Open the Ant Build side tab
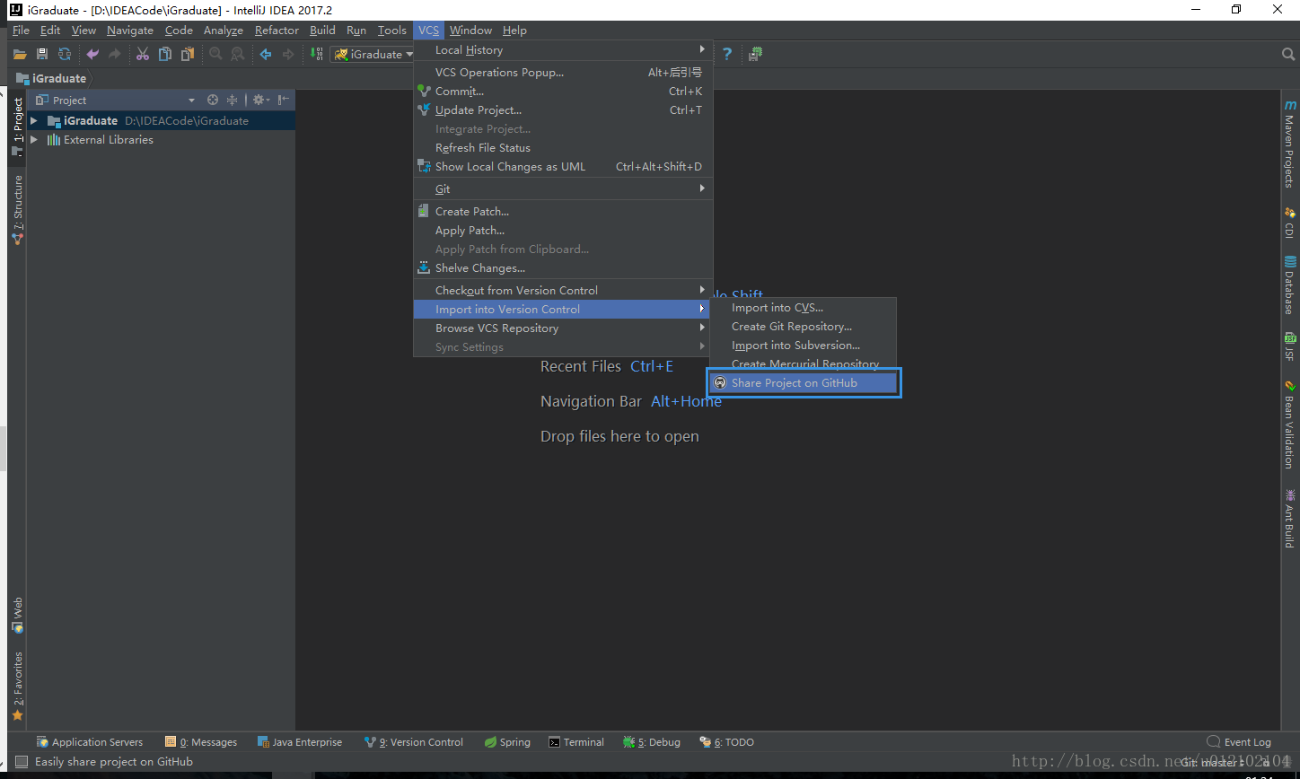This screenshot has height=779, width=1300. point(1290,519)
